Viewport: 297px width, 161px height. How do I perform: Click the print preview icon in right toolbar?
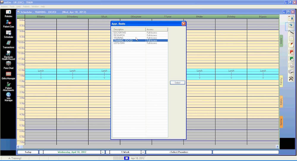(x=291, y=65)
